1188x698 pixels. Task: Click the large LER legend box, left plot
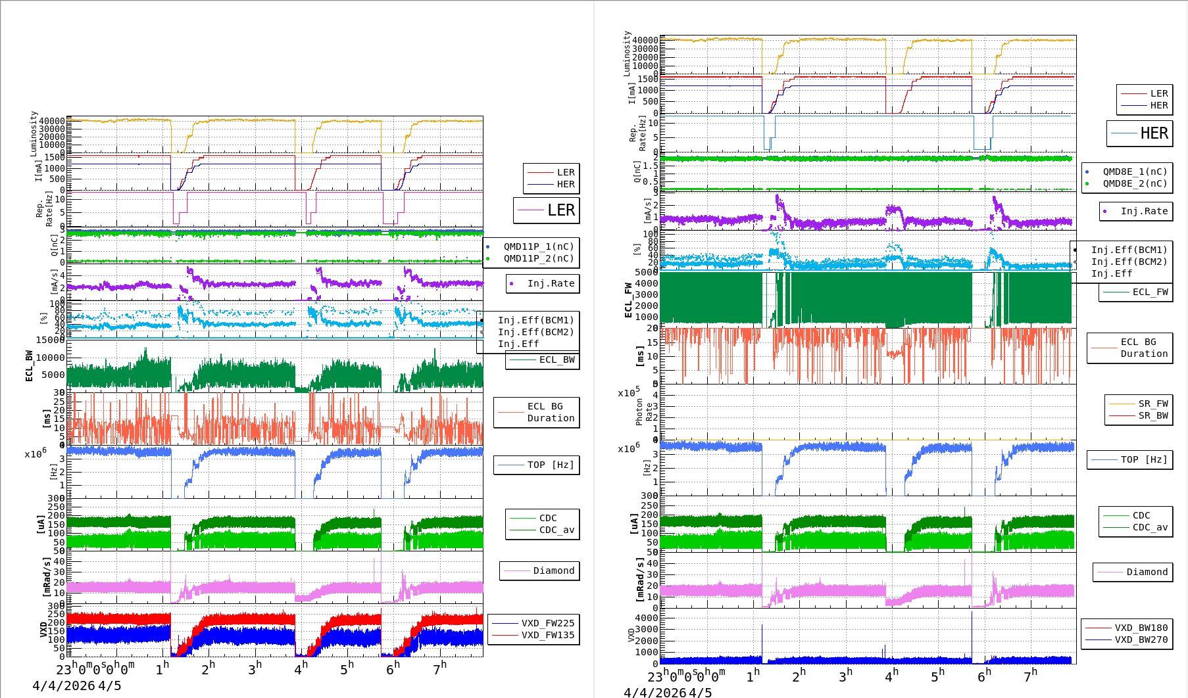(x=546, y=210)
